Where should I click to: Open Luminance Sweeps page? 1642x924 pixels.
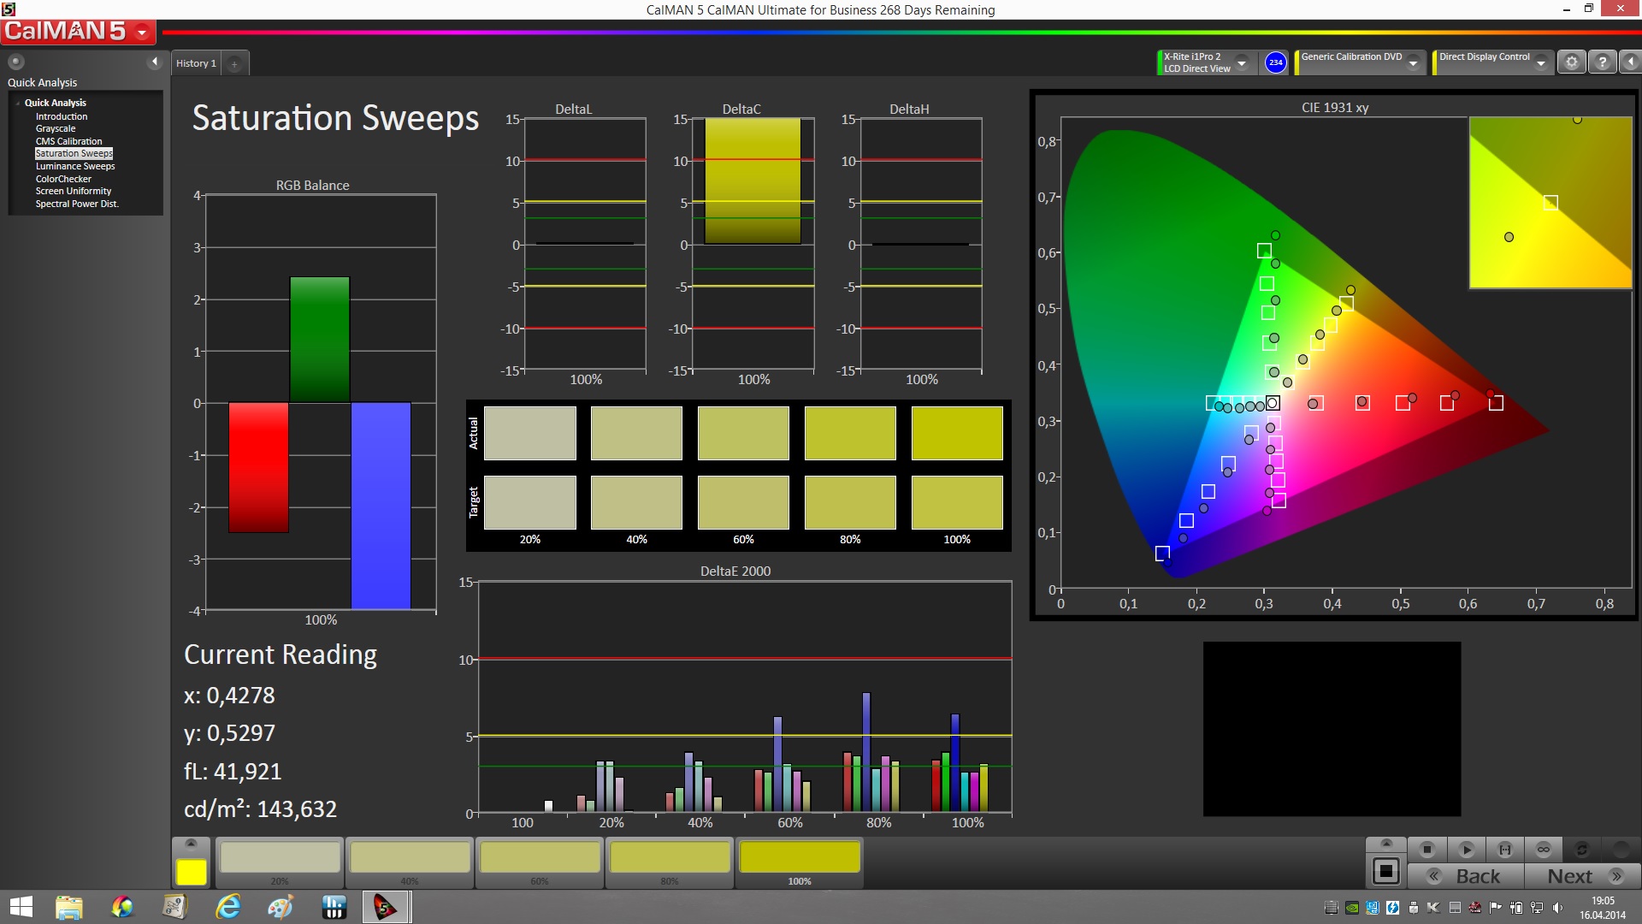(75, 166)
